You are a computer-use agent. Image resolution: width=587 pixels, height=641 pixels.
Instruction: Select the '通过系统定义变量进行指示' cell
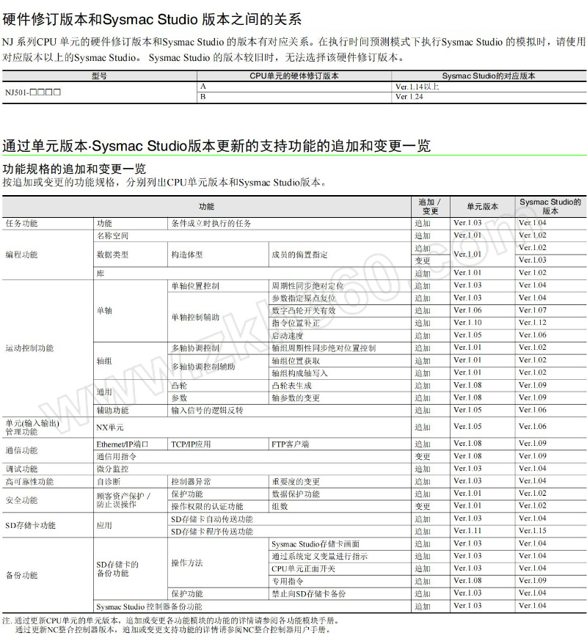click(319, 557)
